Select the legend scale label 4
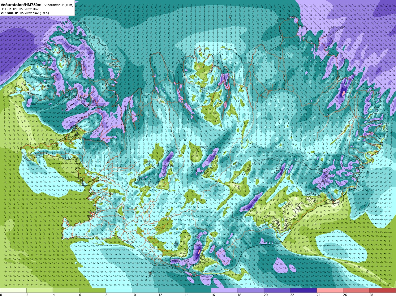 click(x=54, y=295)
